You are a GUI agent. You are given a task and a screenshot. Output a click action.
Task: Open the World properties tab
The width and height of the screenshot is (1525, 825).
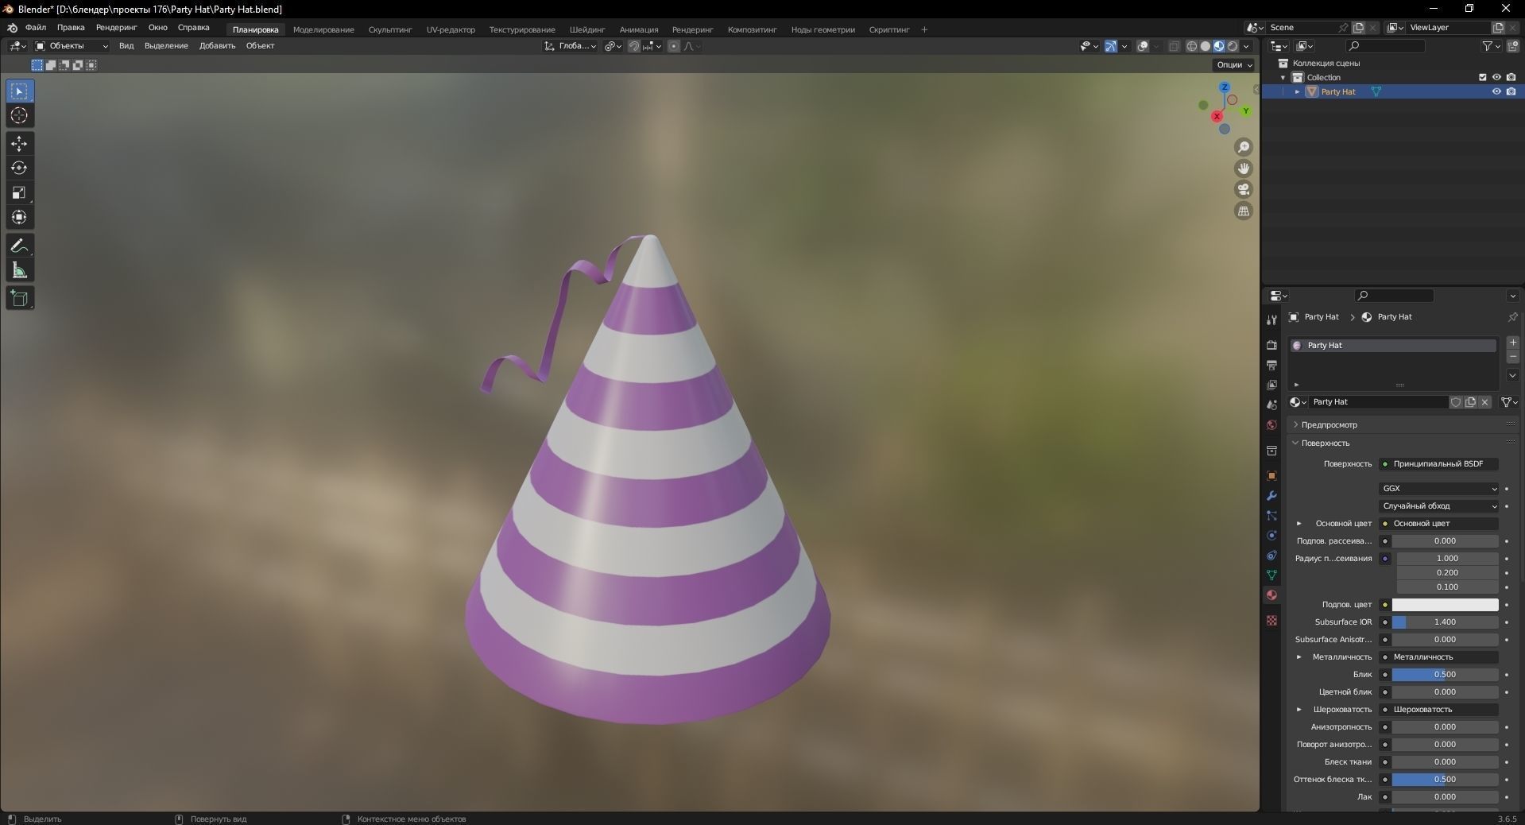[x=1271, y=425]
